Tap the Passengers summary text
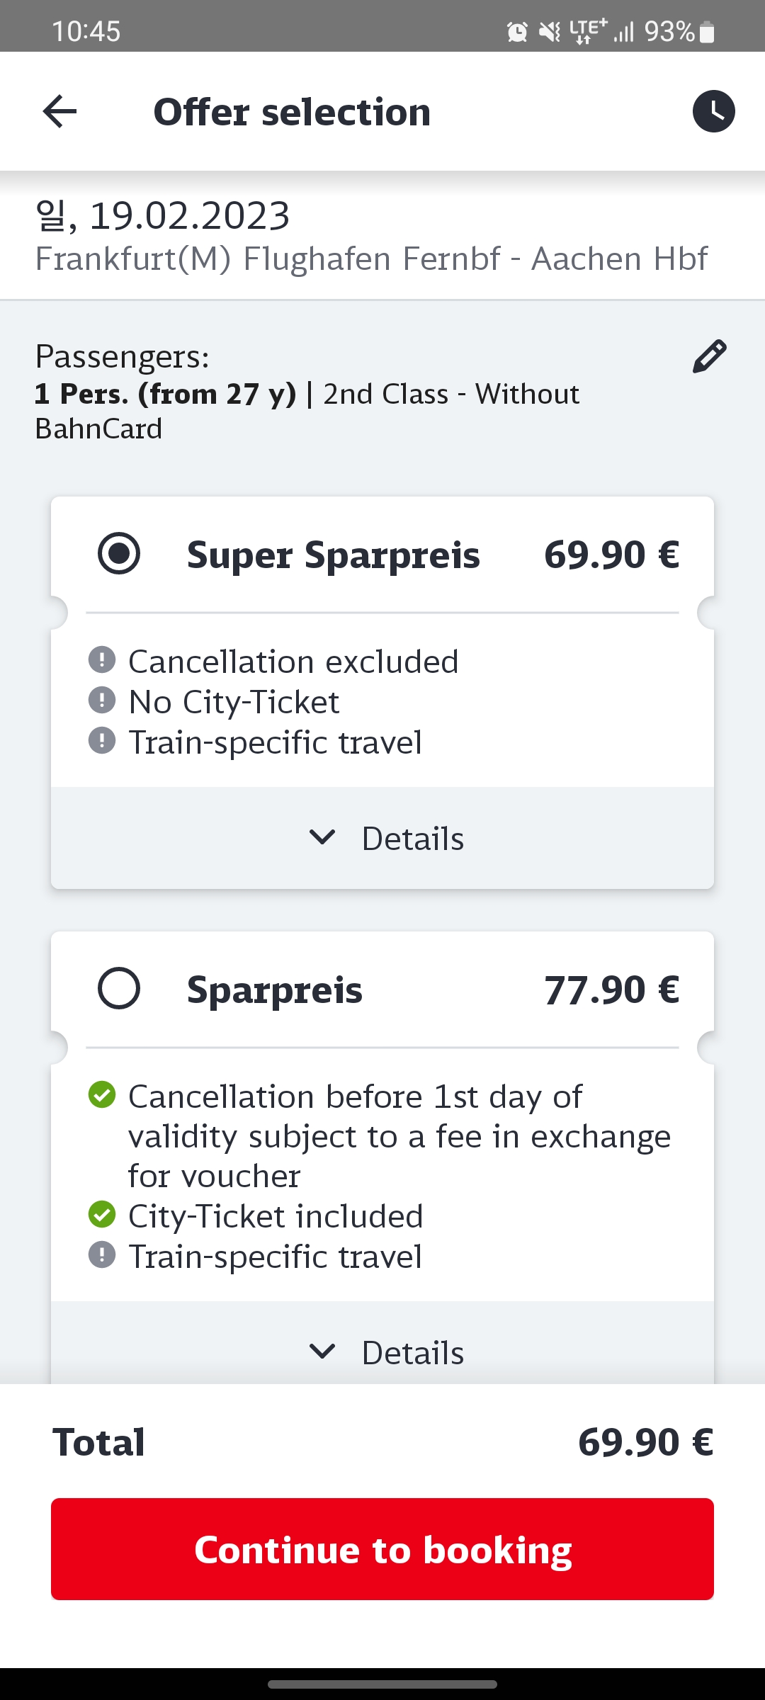The image size is (765, 1700). click(x=307, y=393)
